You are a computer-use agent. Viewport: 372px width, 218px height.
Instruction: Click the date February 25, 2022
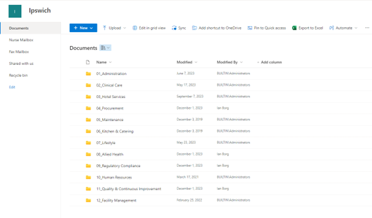(x=189, y=200)
